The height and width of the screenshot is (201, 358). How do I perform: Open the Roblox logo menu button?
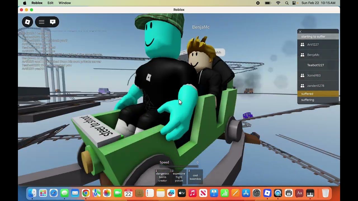coord(27,22)
